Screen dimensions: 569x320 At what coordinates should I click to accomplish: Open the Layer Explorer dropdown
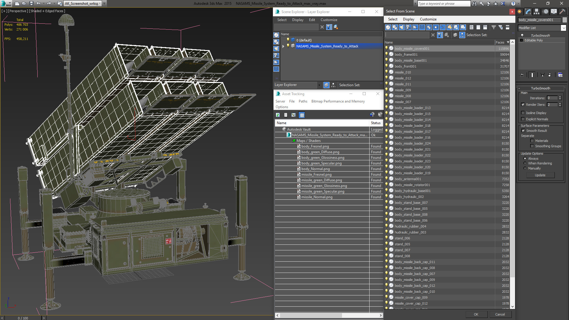point(319,85)
